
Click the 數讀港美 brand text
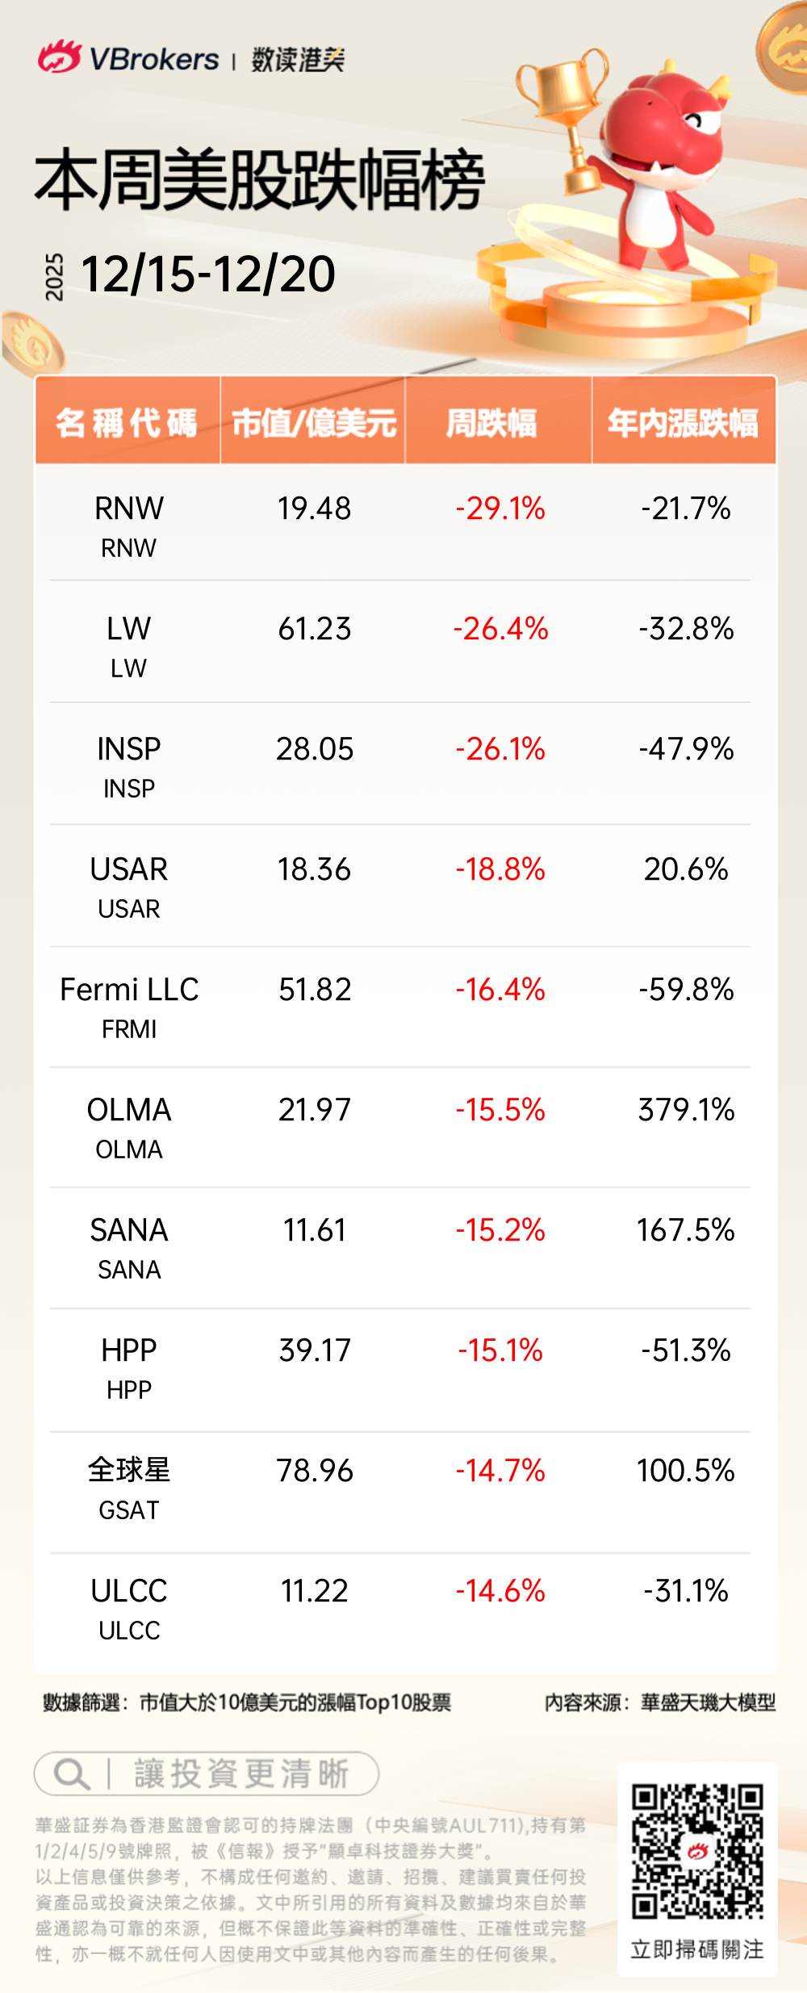click(298, 60)
